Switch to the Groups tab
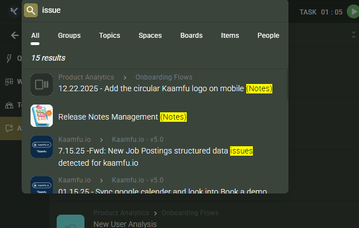The image size is (359, 228). [x=69, y=36]
